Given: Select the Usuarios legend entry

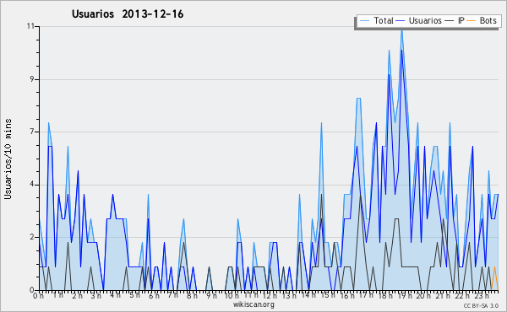Looking at the screenshot, I should pyautogui.click(x=419, y=20).
